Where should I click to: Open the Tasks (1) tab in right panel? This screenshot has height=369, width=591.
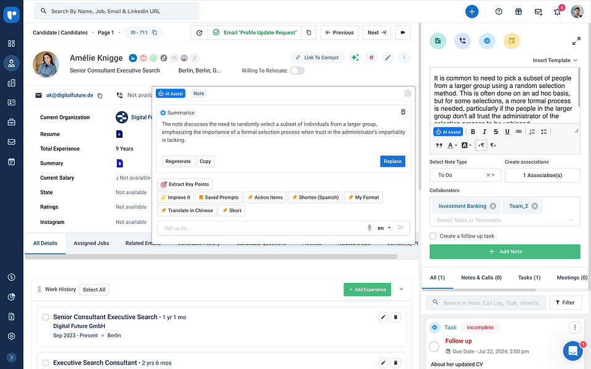coord(528,277)
